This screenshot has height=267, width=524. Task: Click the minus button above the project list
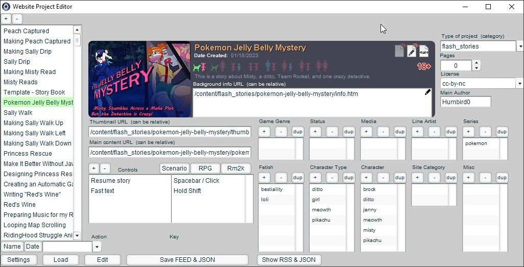coord(17,19)
